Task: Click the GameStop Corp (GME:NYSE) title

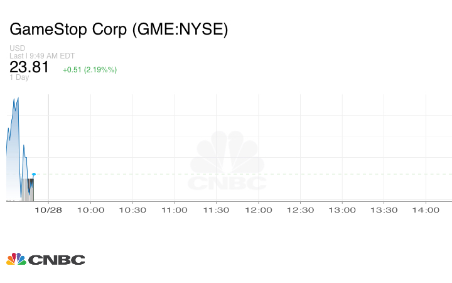Action: pyautogui.click(x=119, y=29)
